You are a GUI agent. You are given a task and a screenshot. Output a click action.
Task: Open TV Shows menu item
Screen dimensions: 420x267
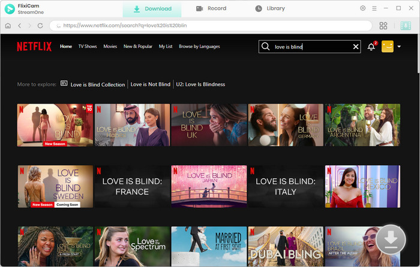pyautogui.click(x=88, y=47)
